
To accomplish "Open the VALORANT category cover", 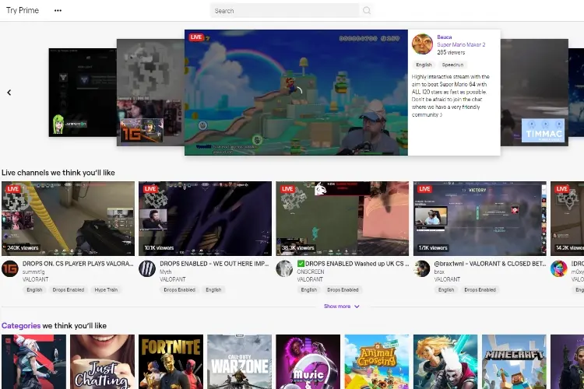I will coord(34,362).
